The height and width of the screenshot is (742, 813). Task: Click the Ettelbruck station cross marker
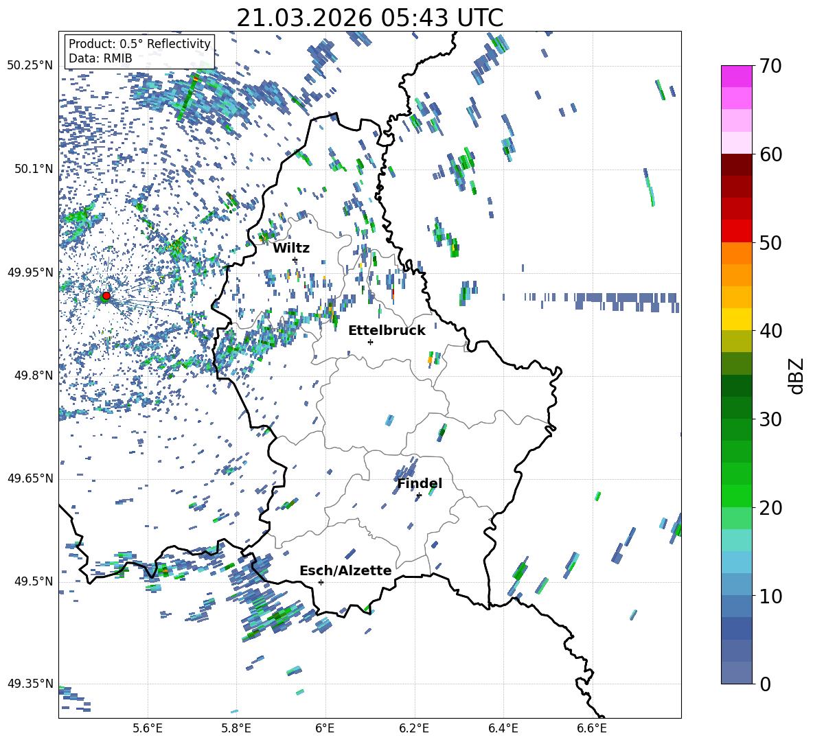pyautogui.click(x=370, y=342)
